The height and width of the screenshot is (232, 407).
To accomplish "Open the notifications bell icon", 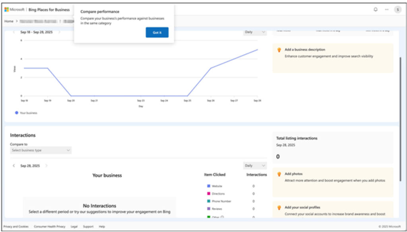I will (x=376, y=9).
